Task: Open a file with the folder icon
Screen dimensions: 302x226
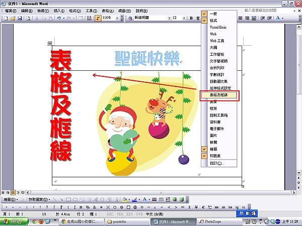Action: 13,18
